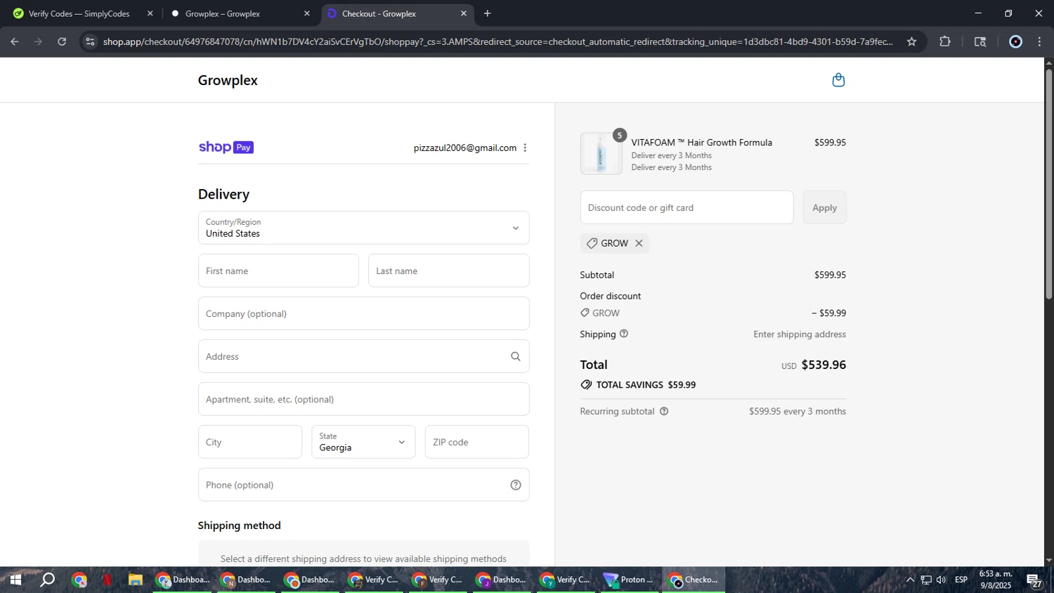Screen dimensions: 1054x593
Task: Open the shopping bag cart icon
Action: 838,80
